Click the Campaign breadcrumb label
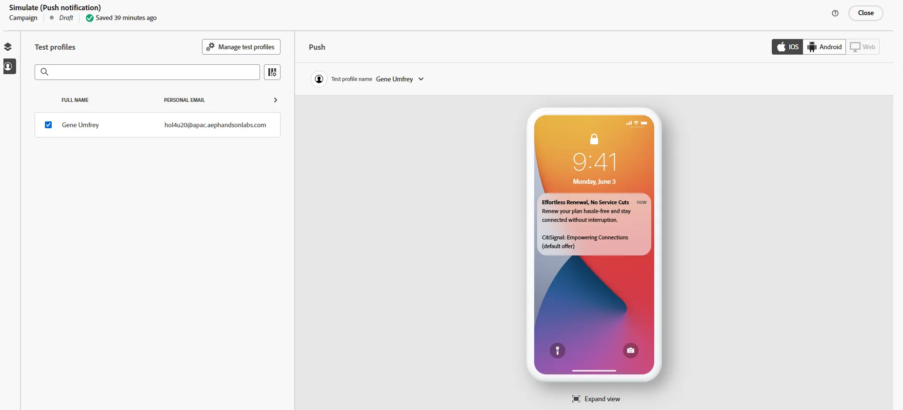This screenshot has height=410, width=903. pos(23,18)
